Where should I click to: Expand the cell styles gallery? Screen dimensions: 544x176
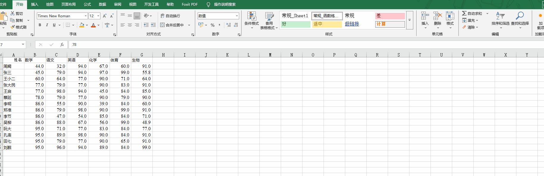pos(409,20)
